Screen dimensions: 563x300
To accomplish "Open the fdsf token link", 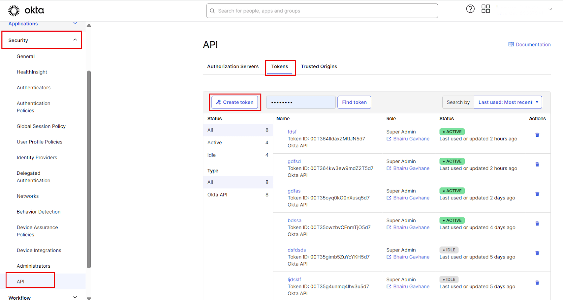I will [292, 132].
